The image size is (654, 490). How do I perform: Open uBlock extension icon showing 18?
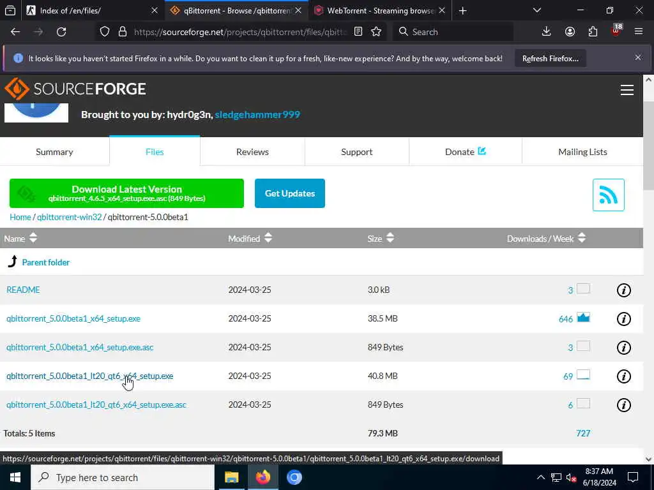click(x=616, y=31)
